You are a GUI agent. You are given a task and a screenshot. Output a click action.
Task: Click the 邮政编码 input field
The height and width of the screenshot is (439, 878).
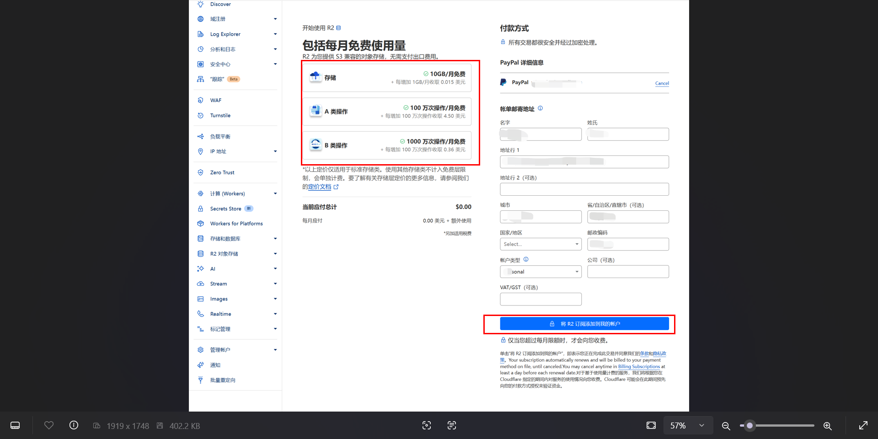point(628,244)
